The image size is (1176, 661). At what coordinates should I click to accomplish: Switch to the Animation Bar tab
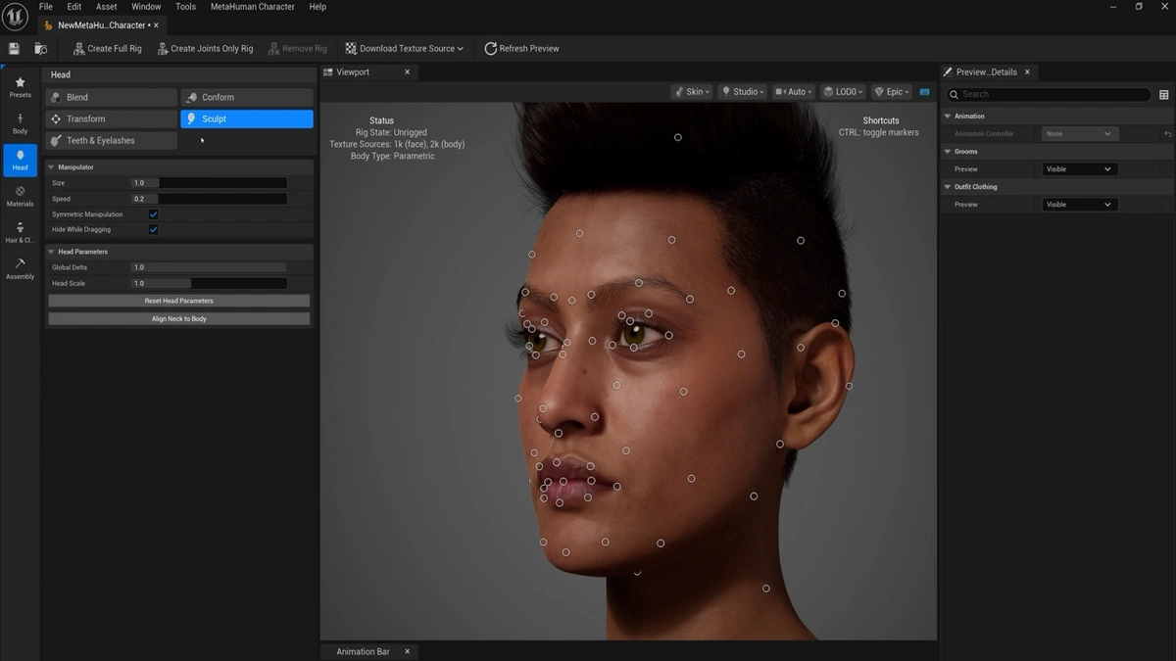tap(363, 650)
